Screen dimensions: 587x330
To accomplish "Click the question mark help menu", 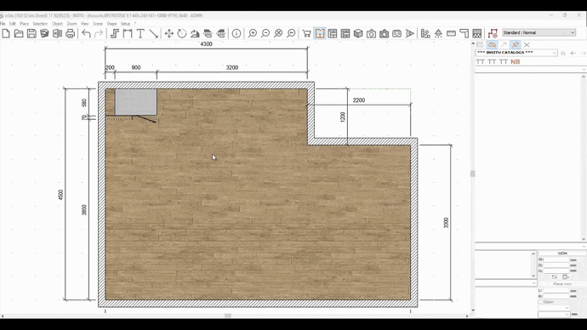I will click(x=135, y=24).
